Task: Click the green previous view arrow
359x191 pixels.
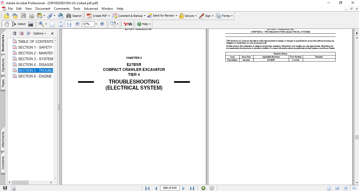Action: [203, 188]
